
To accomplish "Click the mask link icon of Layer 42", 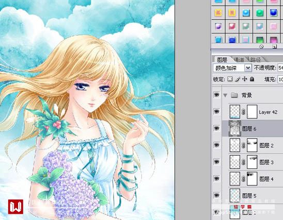I will coord(243,112).
